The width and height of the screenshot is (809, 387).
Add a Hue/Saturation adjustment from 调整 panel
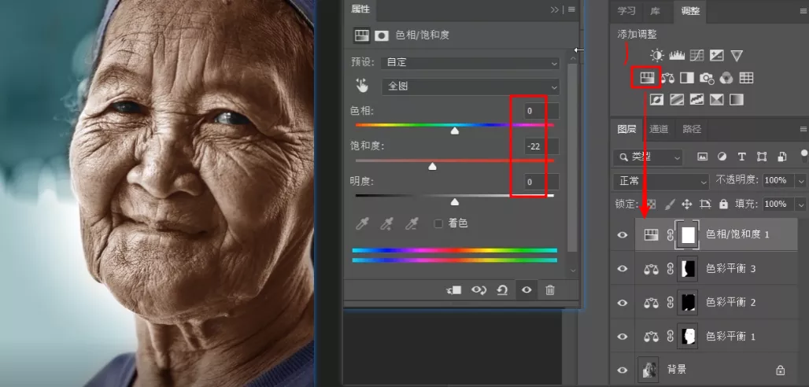(x=647, y=78)
